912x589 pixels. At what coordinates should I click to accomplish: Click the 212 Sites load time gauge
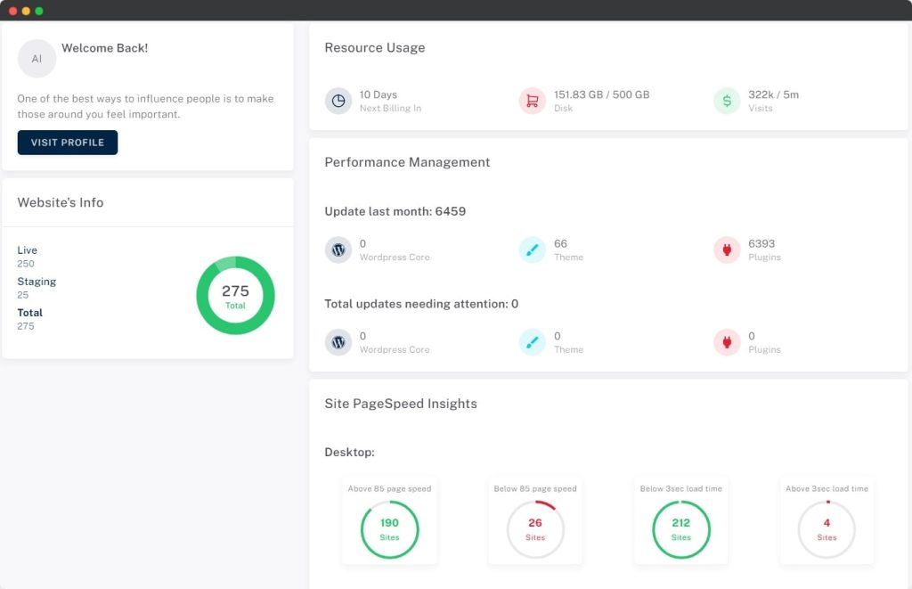[681, 529]
